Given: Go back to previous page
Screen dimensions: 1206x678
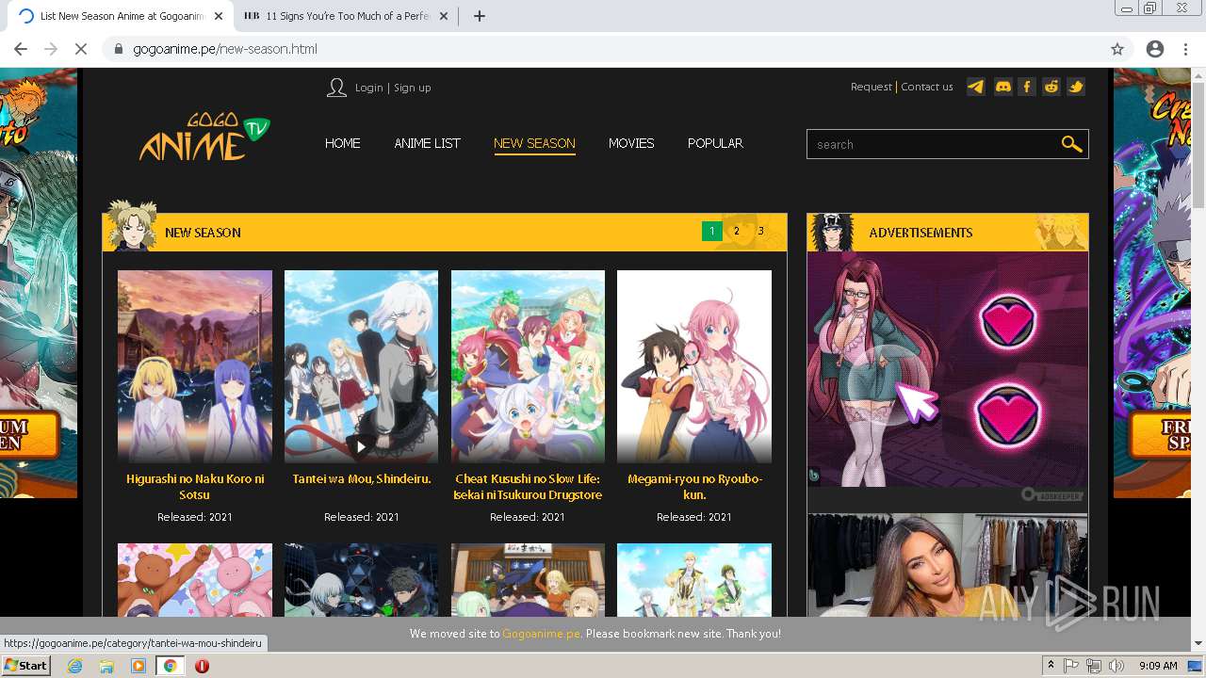Looking at the screenshot, I should pyautogui.click(x=21, y=49).
